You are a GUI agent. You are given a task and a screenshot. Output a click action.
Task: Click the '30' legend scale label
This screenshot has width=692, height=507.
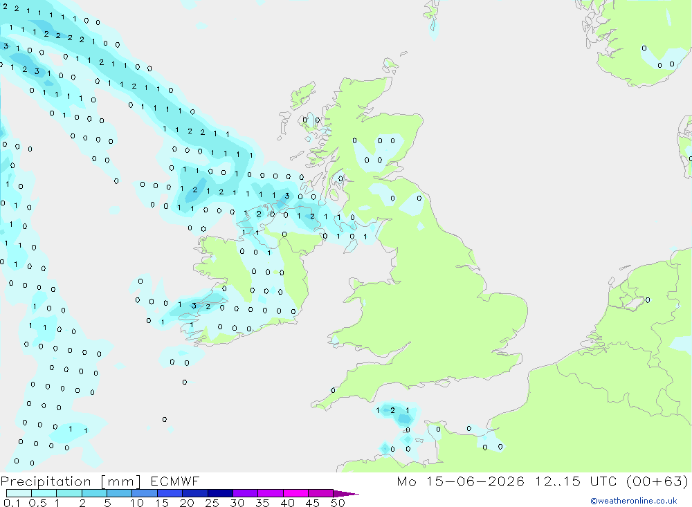pos(237,503)
